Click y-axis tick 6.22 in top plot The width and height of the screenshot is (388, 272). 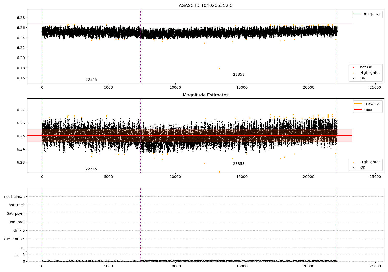pyautogui.click(x=21, y=48)
